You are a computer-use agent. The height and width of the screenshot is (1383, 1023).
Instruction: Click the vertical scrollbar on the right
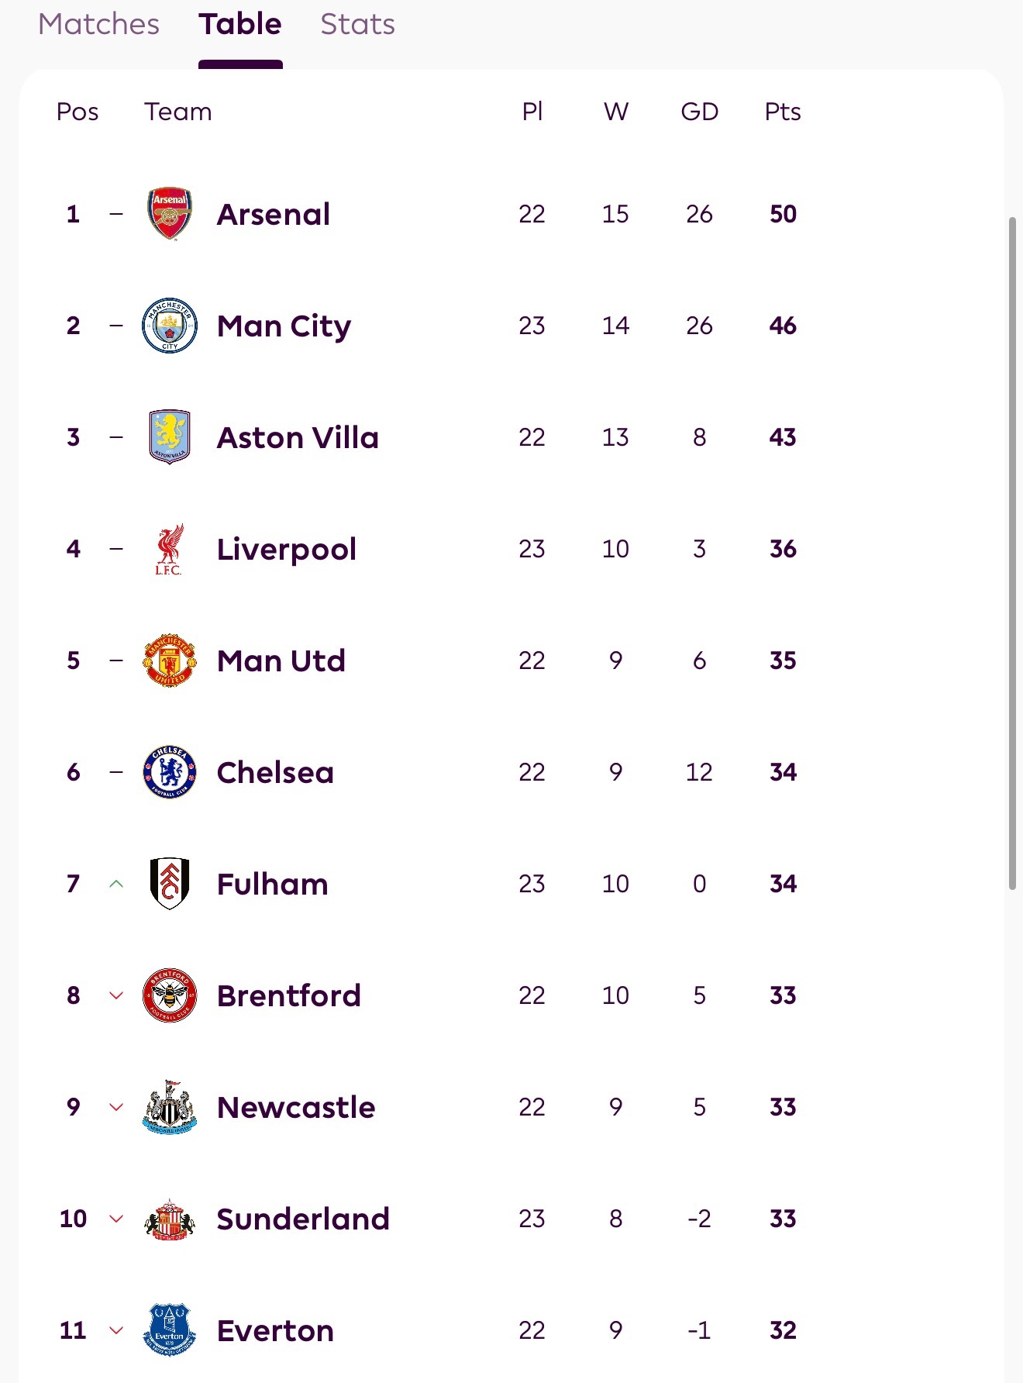point(1011,554)
